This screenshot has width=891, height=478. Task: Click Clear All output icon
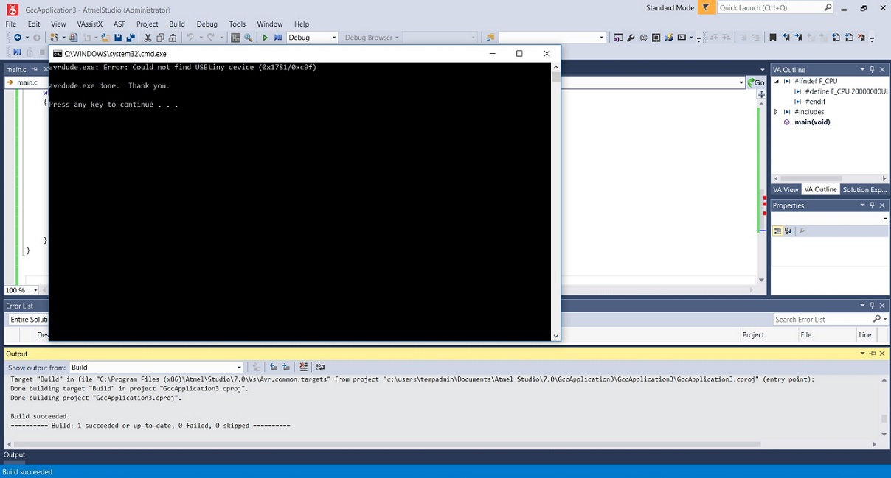tap(303, 367)
